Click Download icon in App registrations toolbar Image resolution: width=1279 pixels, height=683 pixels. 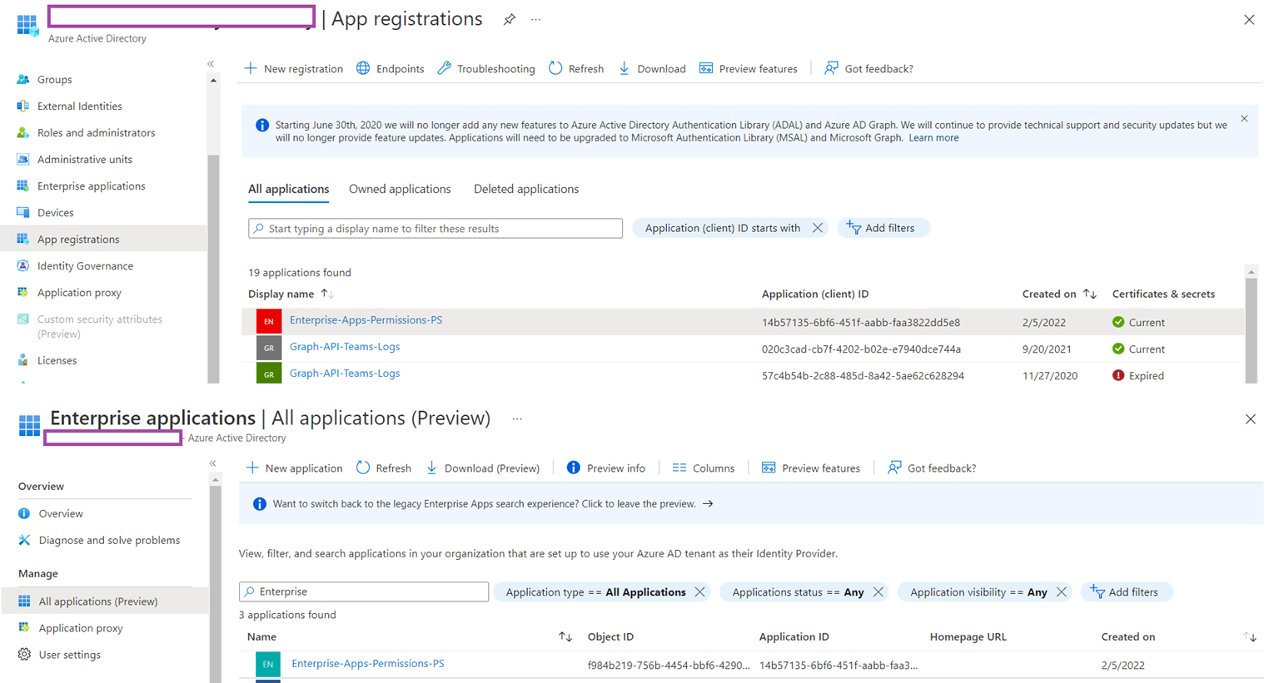(624, 68)
